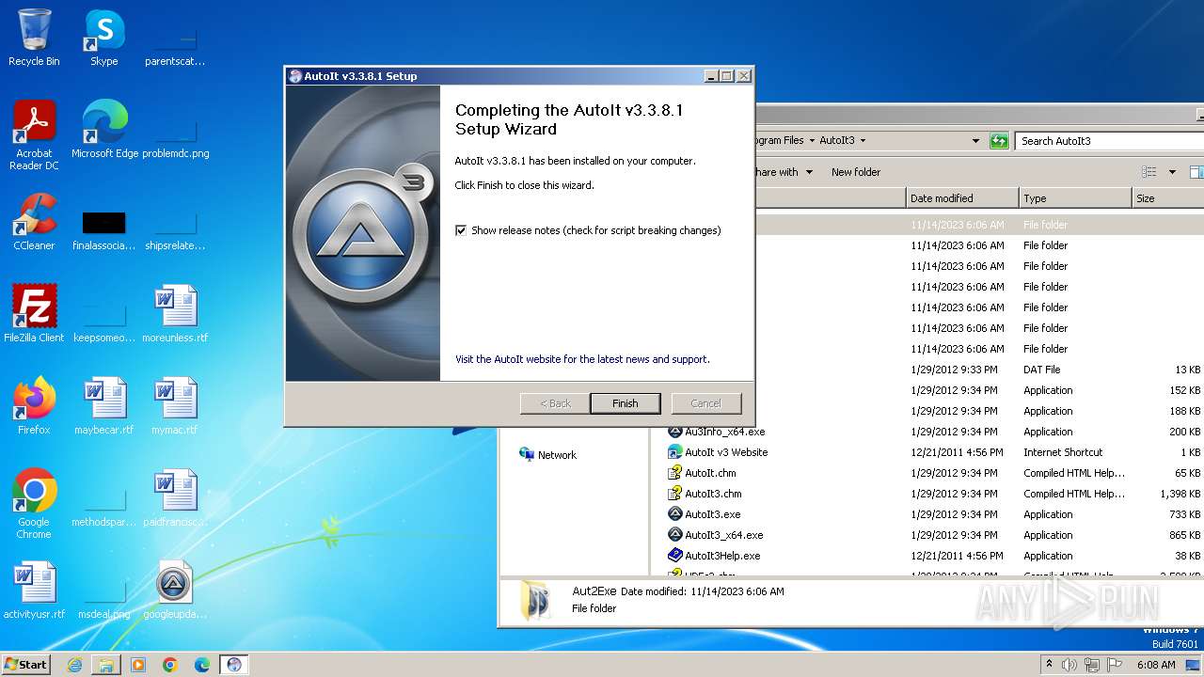
Task: Sort by Date modified column header
Action: (962, 198)
